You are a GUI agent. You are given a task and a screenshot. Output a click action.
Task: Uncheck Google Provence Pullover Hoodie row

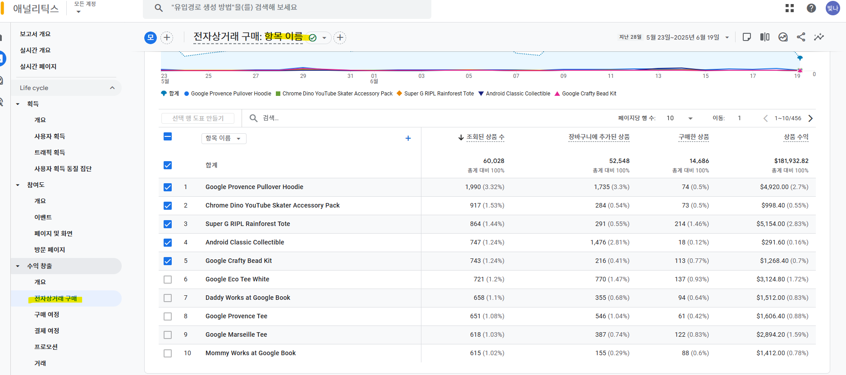[168, 187]
